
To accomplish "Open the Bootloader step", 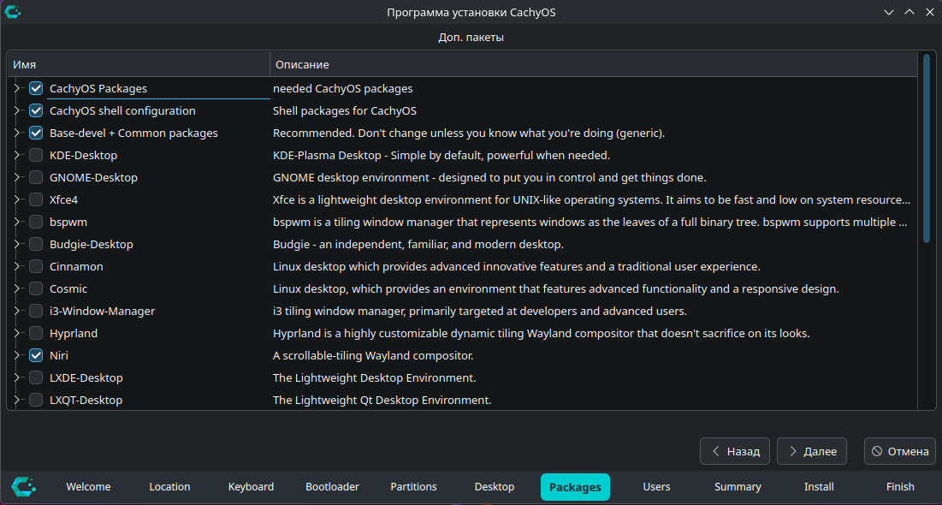I will click(x=332, y=487).
